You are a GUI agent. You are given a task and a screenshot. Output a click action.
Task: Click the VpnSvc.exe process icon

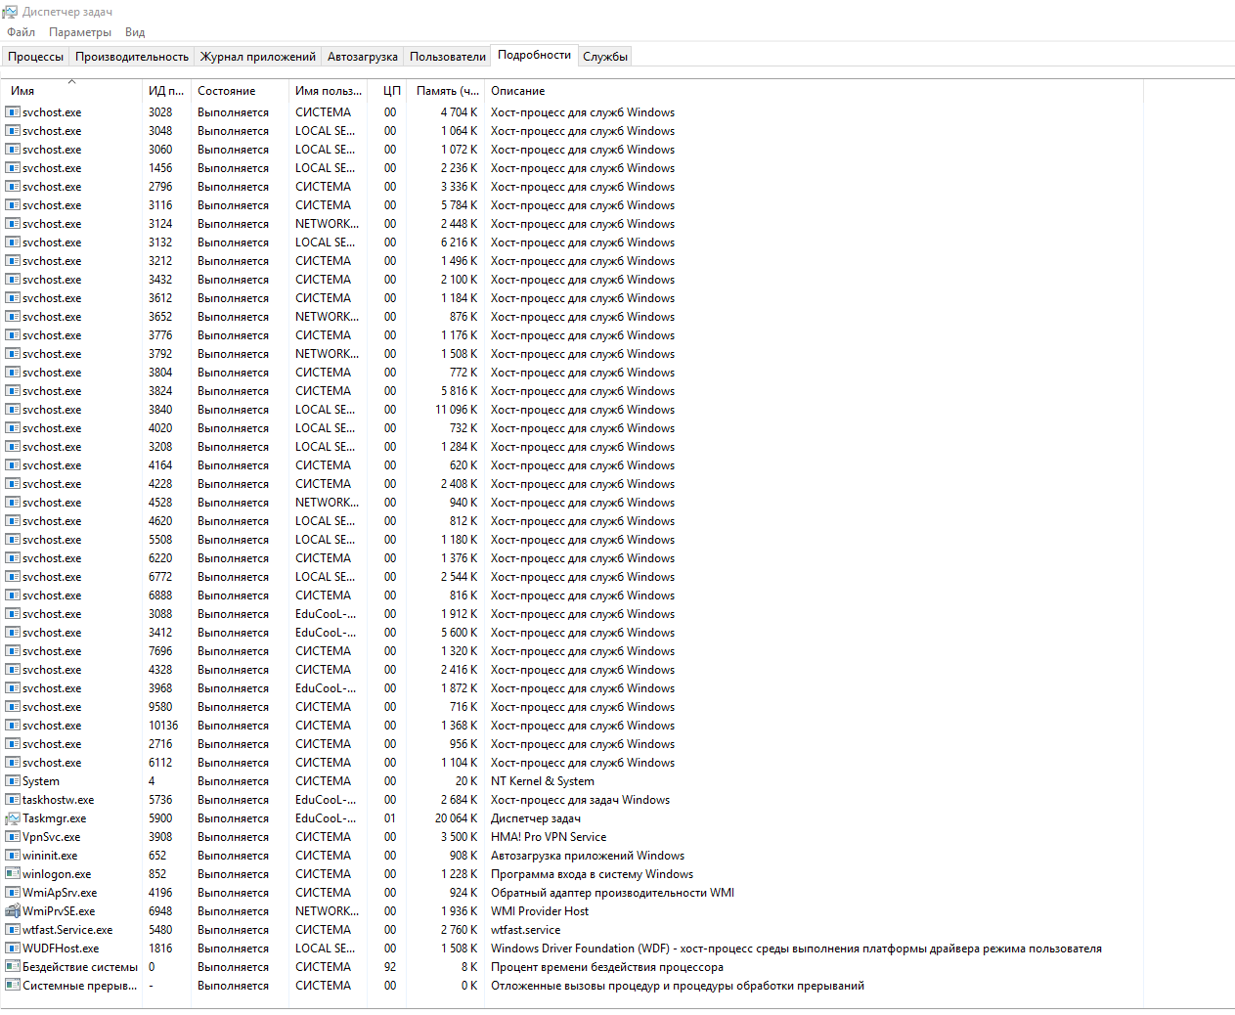click(x=13, y=837)
